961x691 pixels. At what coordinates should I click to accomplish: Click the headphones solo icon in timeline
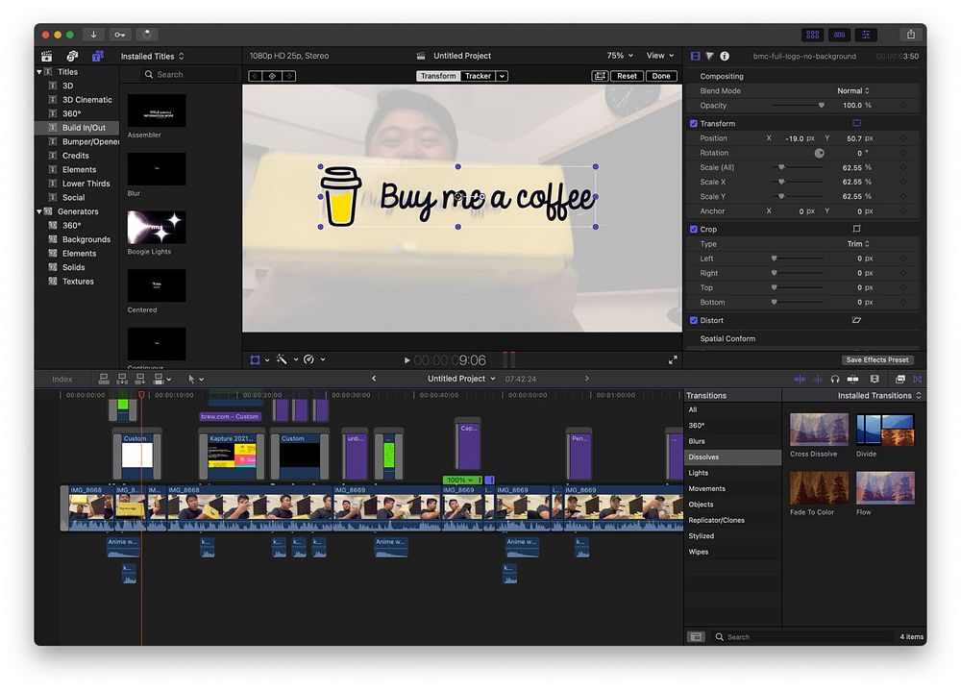coord(835,379)
